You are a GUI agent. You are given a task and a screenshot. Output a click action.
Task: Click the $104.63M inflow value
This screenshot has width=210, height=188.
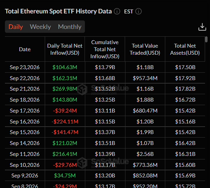(65, 67)
